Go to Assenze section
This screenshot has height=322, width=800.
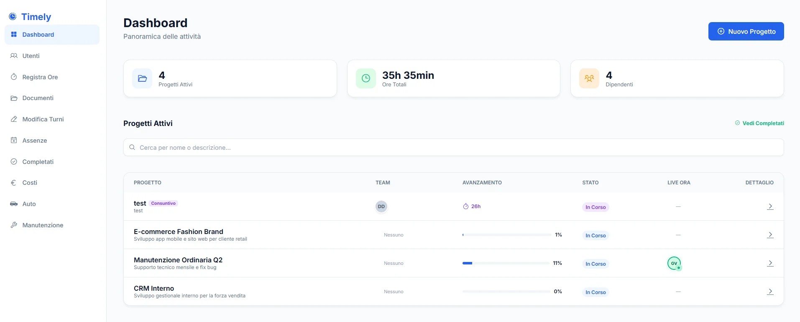point(52,141)
